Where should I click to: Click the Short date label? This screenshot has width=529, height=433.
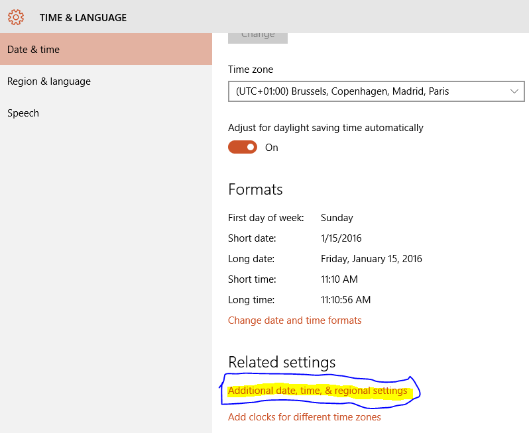pos(252,238)
